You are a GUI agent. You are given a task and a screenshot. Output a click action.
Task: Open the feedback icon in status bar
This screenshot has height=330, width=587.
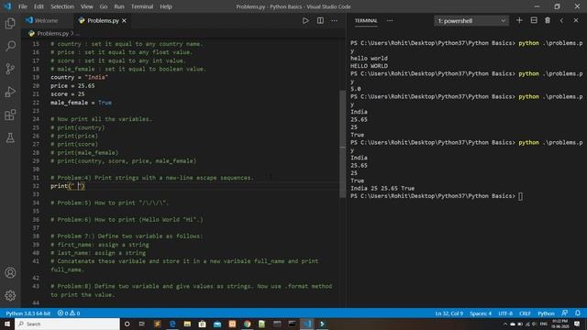tap(565, 313)
